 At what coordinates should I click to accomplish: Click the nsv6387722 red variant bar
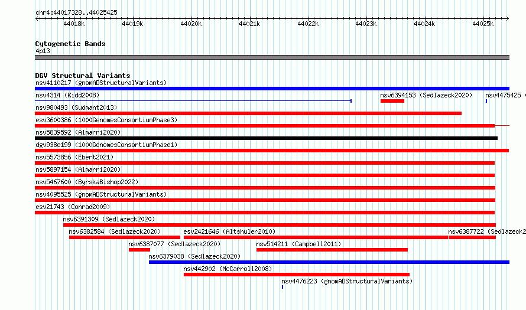[x=472, y=237]
